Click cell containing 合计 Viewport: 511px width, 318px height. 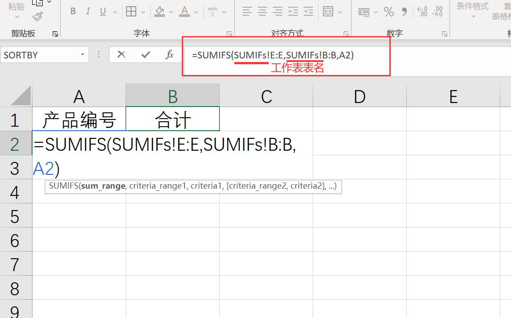173,120
